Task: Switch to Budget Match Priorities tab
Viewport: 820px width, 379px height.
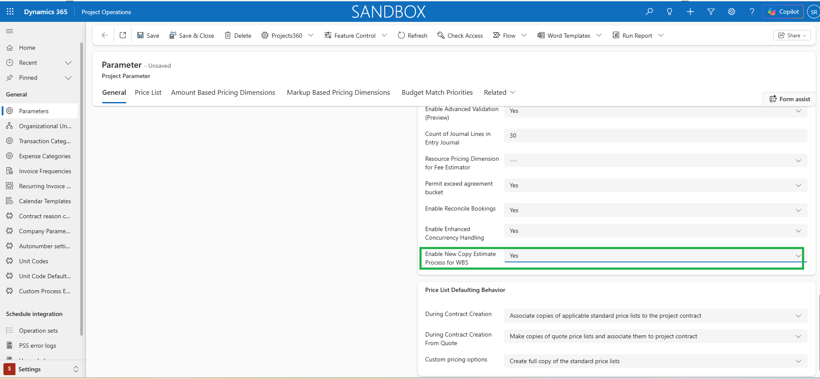Action: coord(437,93)
